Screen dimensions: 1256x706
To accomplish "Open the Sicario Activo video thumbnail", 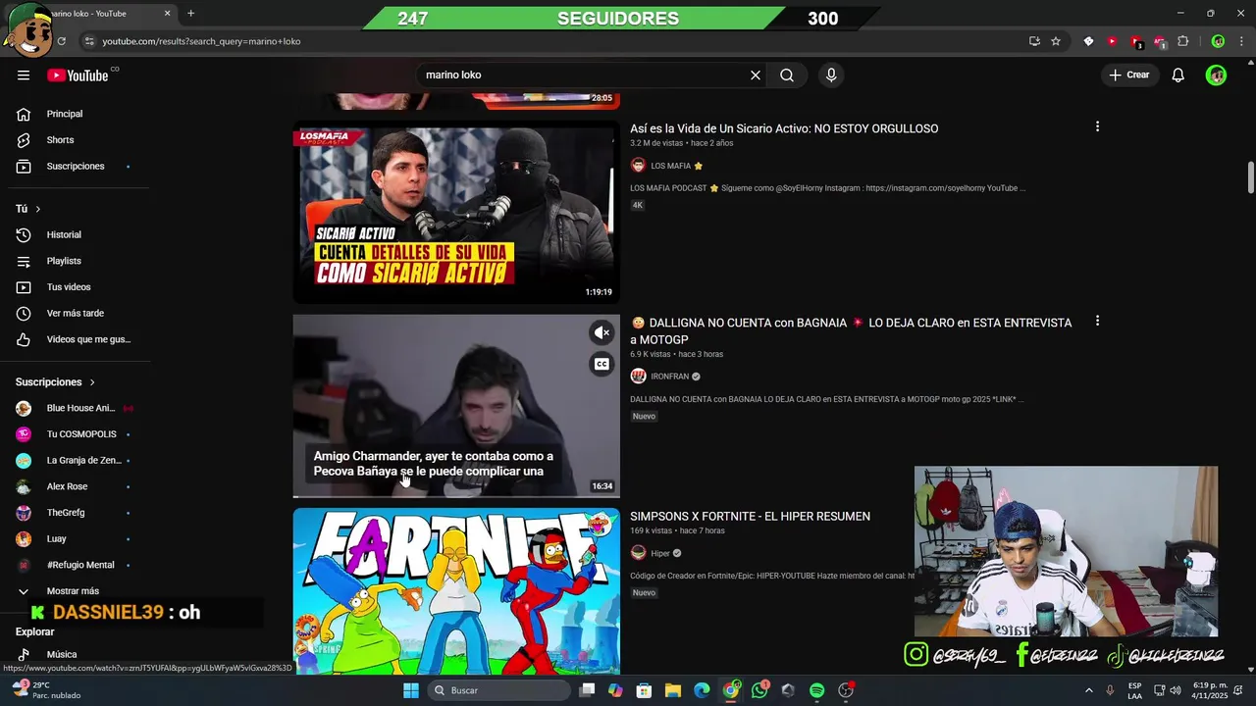I will pos(456,212).
